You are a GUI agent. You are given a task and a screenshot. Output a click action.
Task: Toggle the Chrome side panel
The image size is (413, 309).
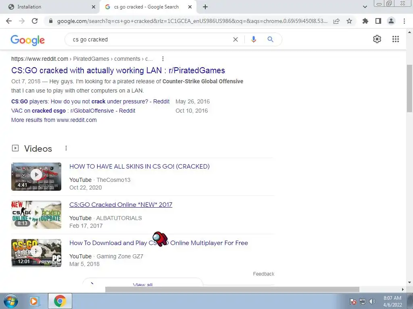378,21
